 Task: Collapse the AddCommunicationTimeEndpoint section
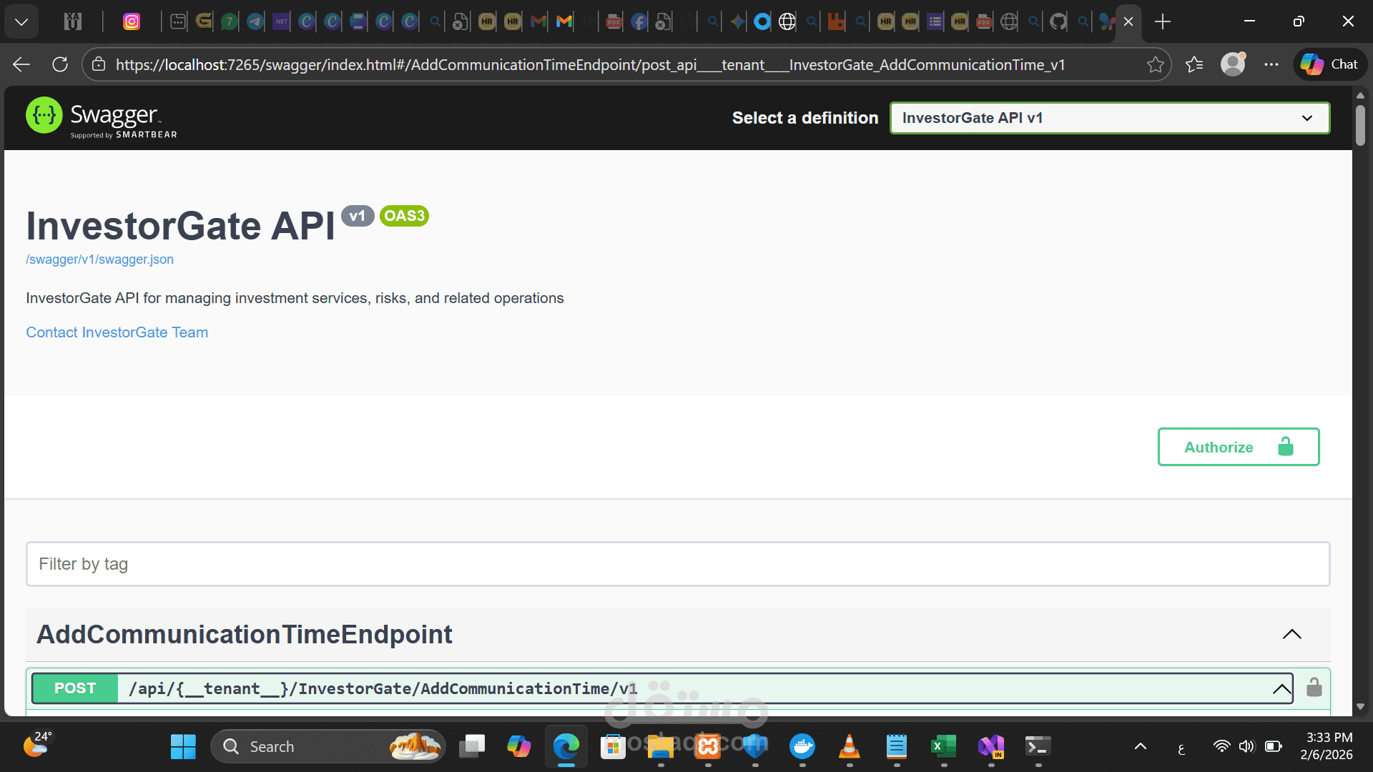[x=1291, y=634]
